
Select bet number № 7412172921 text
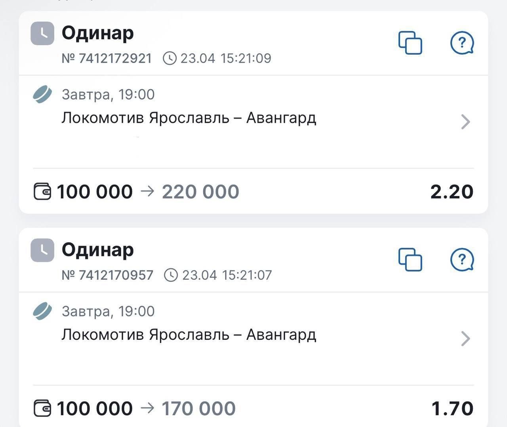tap(107, 59)
